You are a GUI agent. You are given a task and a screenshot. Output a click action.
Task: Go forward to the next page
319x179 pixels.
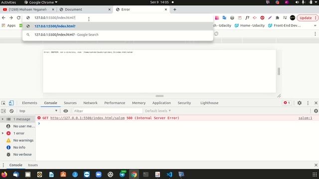coord(11,18)
